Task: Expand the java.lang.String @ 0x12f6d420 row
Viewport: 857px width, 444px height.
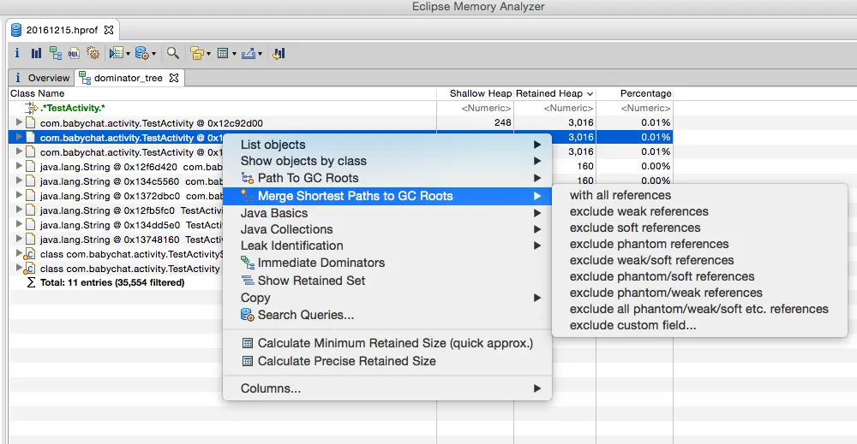Action: [19, 166]
